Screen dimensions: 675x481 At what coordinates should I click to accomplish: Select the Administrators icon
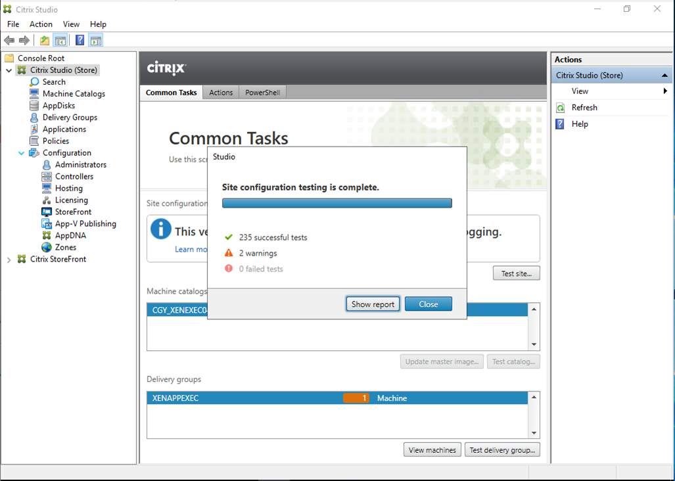pos(47,164)
